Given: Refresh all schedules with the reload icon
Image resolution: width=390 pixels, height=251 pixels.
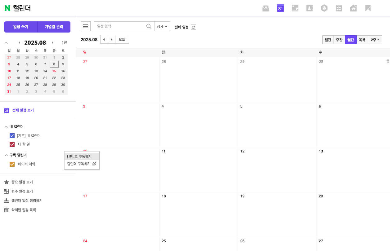Looking at the screenshot, I should coord(194,27).
